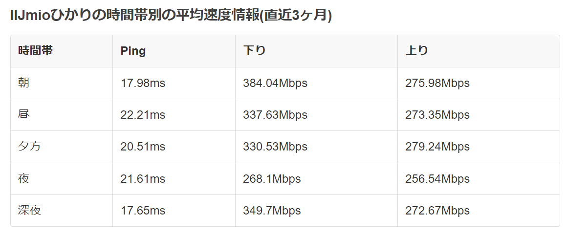Select the 256.54Mbps upload value
Screen dimensions: 566x236
437,179
